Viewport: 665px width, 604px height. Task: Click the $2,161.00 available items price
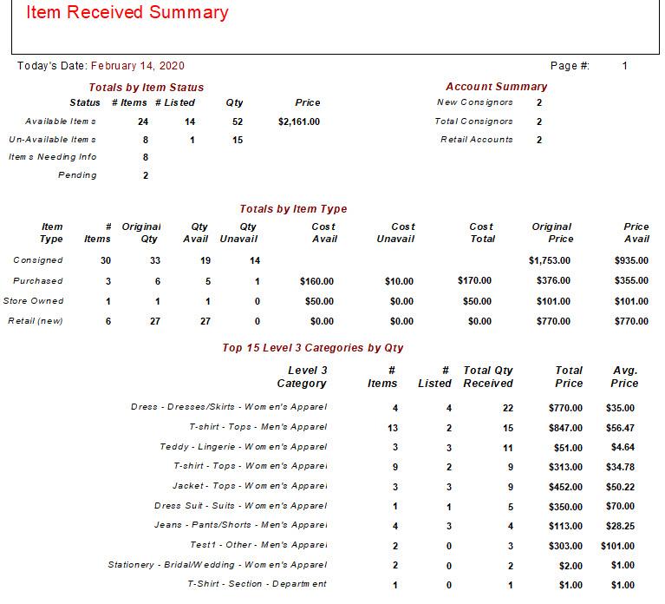[299, 121]
